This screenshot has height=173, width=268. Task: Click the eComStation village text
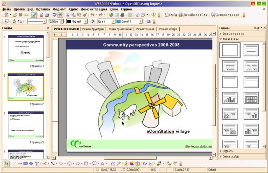(x=168, y=131)
